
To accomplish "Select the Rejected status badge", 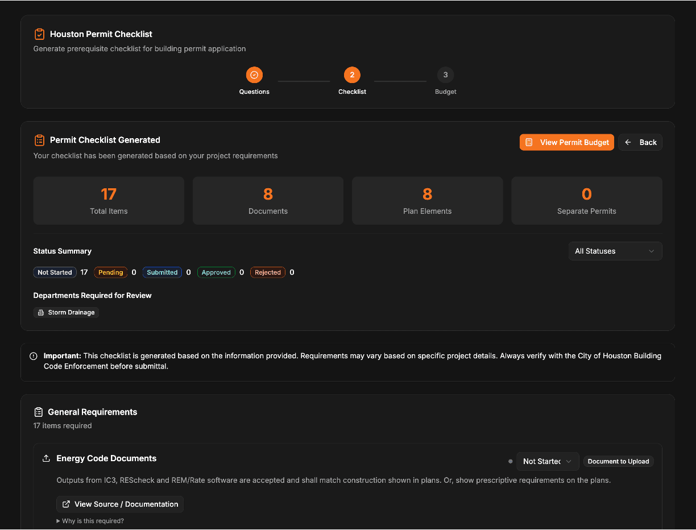I will [267, 272].
